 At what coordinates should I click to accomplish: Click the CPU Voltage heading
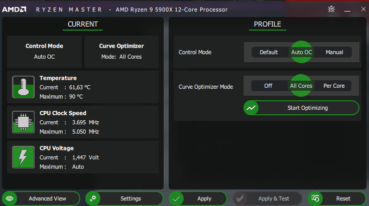click(56, 148)
